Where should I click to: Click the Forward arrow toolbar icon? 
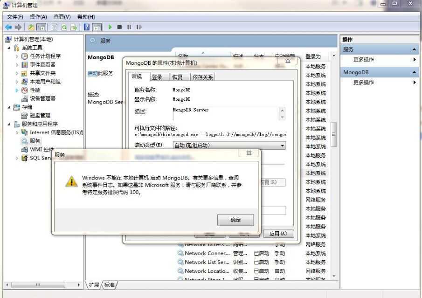(18, 27)
